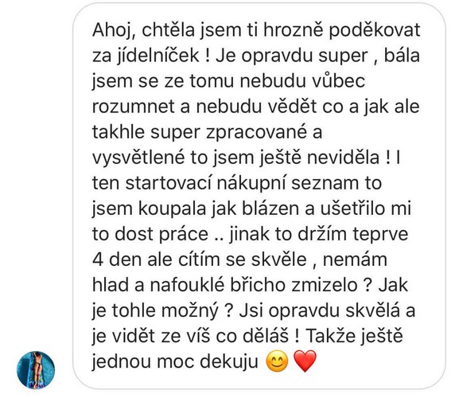Click the number "4" before "den"
The height and width of the screenshot is (398, 459).
[x=98, y=260]
